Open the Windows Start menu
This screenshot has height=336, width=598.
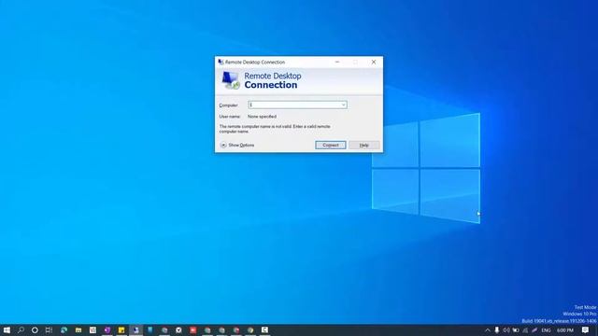point(7,329)
